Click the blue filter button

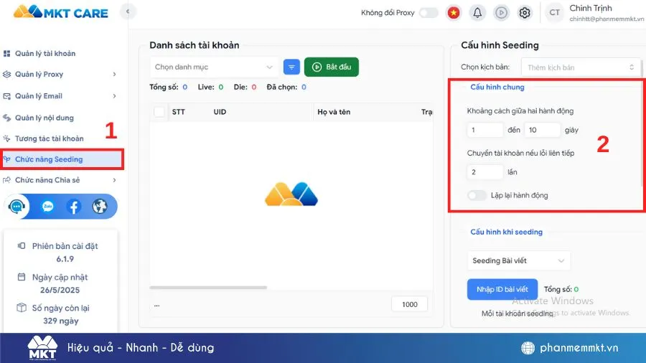pyautogui.click(x=291, y=67)
